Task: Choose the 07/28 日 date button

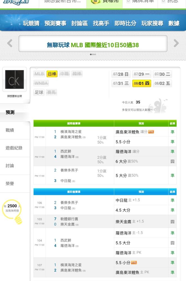Action: click(x=121, y=74)
